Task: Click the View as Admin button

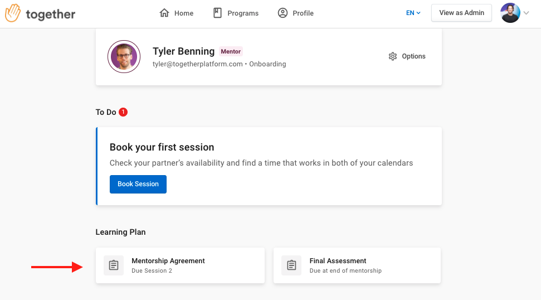Action: click(x=461, y=13)
